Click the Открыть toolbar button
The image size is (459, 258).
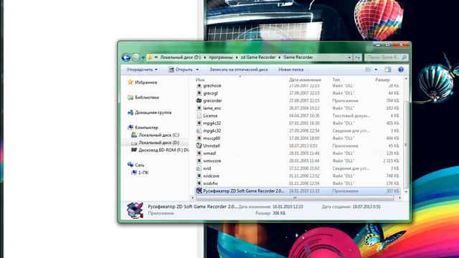pyautogui.click(x=181, y=70)
